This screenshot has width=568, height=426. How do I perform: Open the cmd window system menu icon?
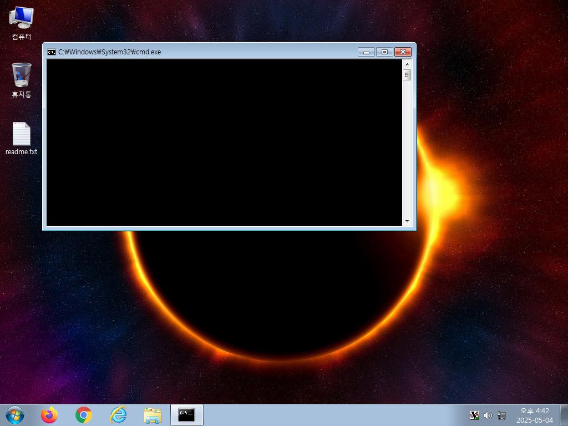coord(52,52)
